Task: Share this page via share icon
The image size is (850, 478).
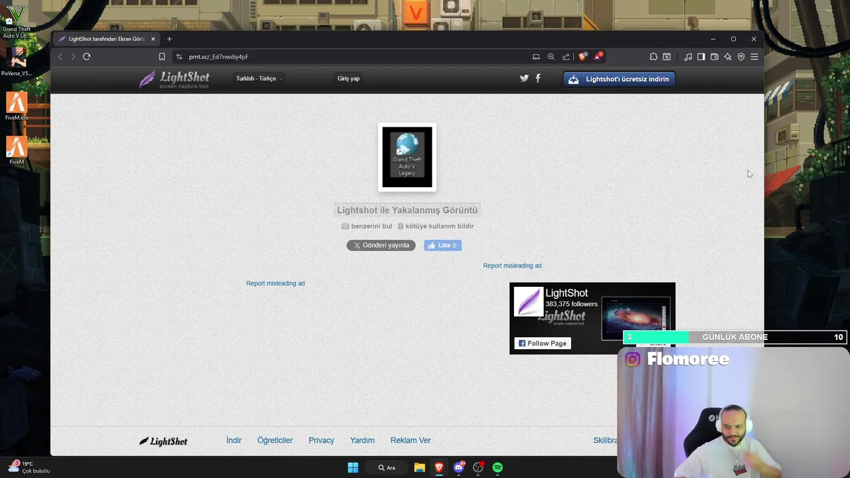Action: pyautogui.click(x=566, y=57)
